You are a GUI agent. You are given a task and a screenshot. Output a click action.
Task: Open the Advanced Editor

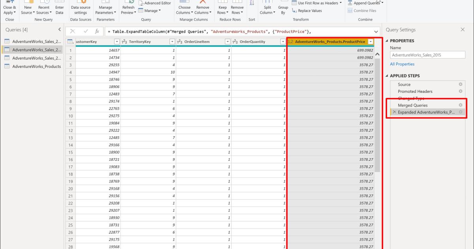tap(155, 2)
